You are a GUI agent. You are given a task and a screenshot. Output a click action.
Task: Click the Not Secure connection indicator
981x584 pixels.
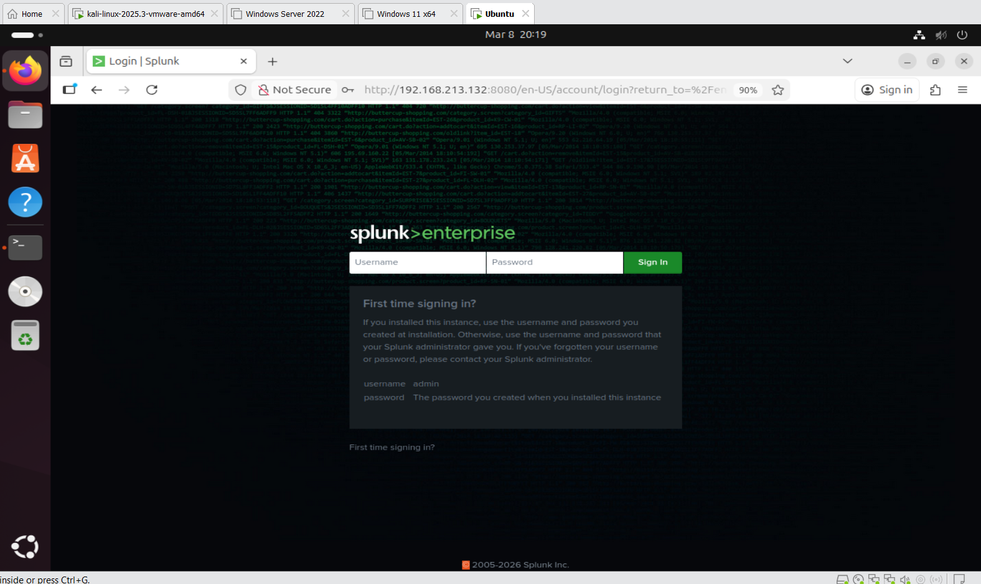tap(295, 90)
